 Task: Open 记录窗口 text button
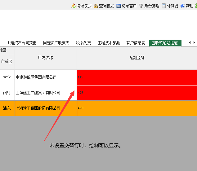129,6
